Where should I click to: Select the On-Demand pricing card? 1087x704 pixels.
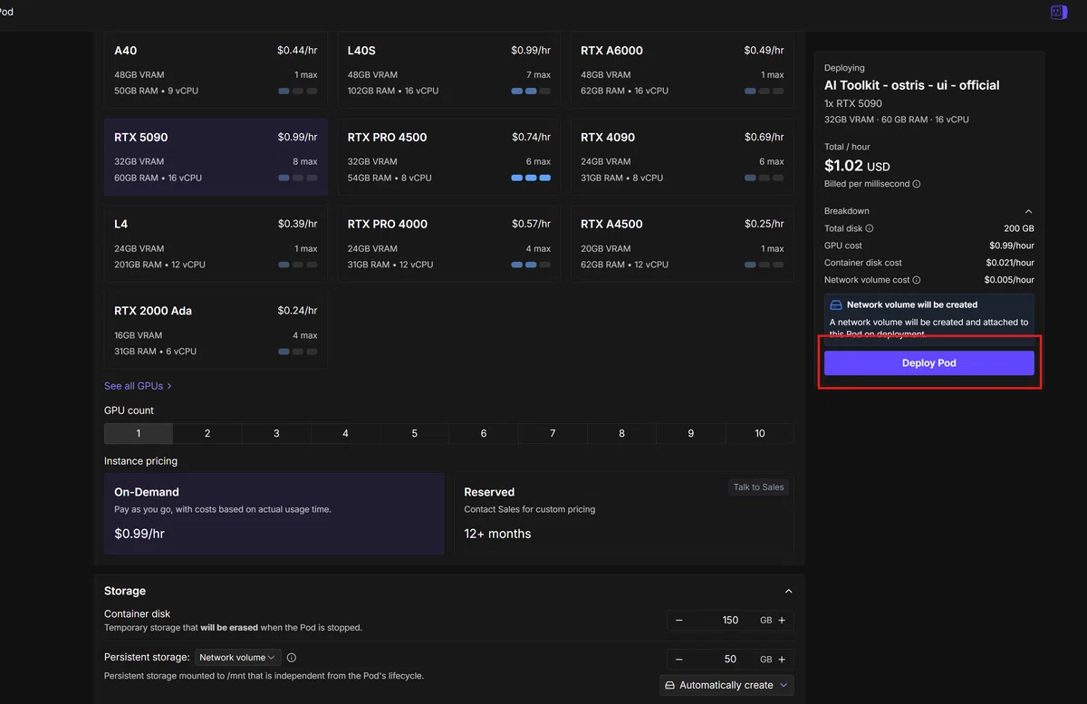pos(274,514)
